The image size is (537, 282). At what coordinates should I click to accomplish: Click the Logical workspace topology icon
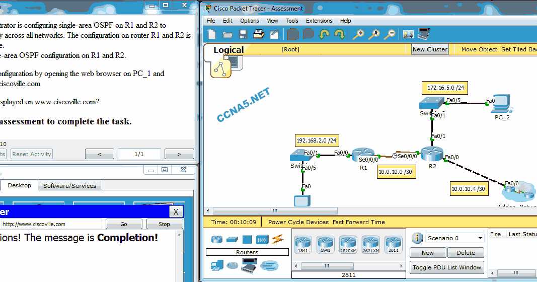tap(220, 69)
